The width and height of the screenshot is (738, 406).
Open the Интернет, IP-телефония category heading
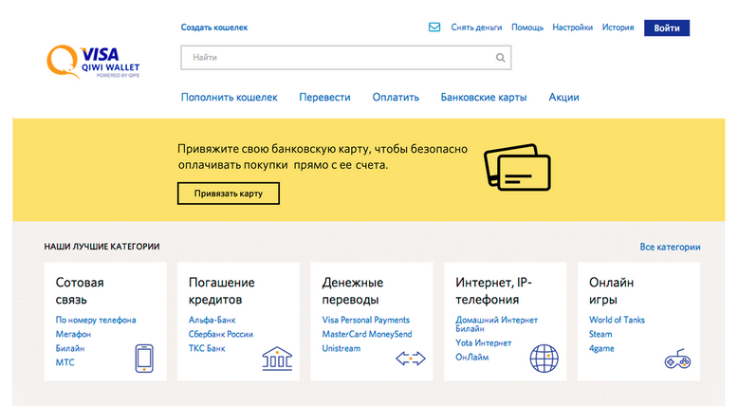493,291
